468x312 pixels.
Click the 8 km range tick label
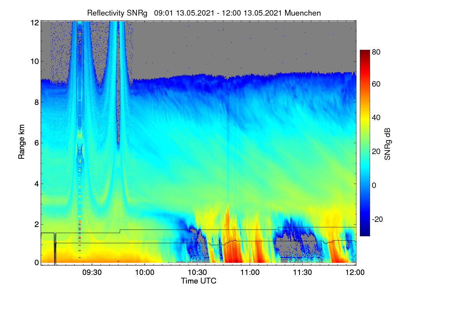pos(37,102)
